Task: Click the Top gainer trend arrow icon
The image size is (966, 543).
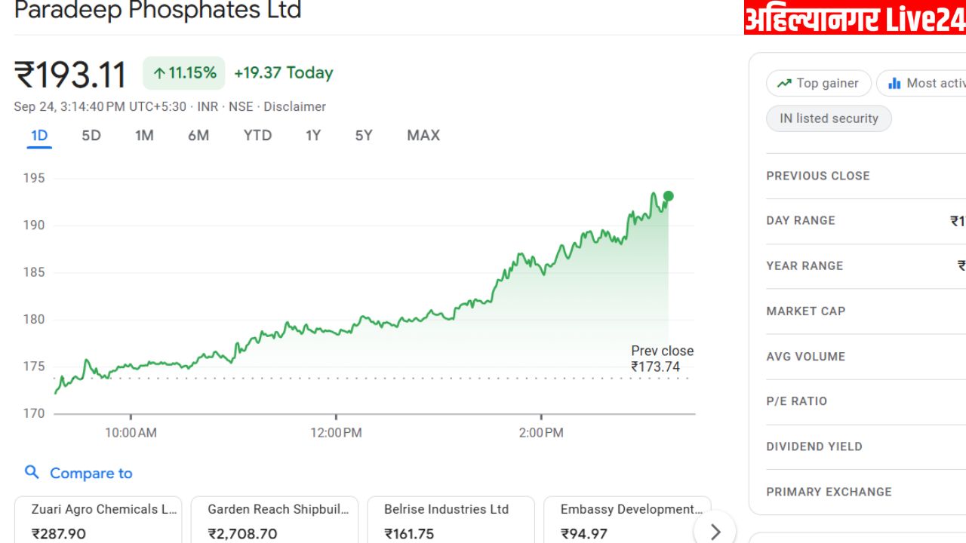Action: click(784, 83)
